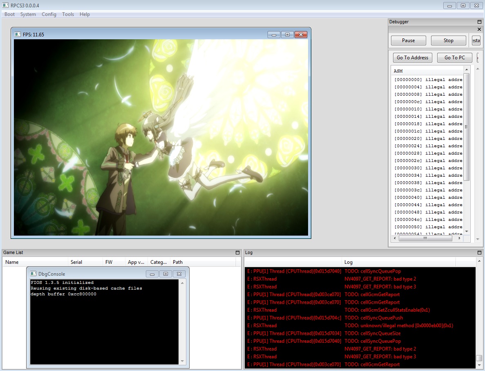
Task: Maximize the DbgConsole window
Action: [x=165, y=274]
